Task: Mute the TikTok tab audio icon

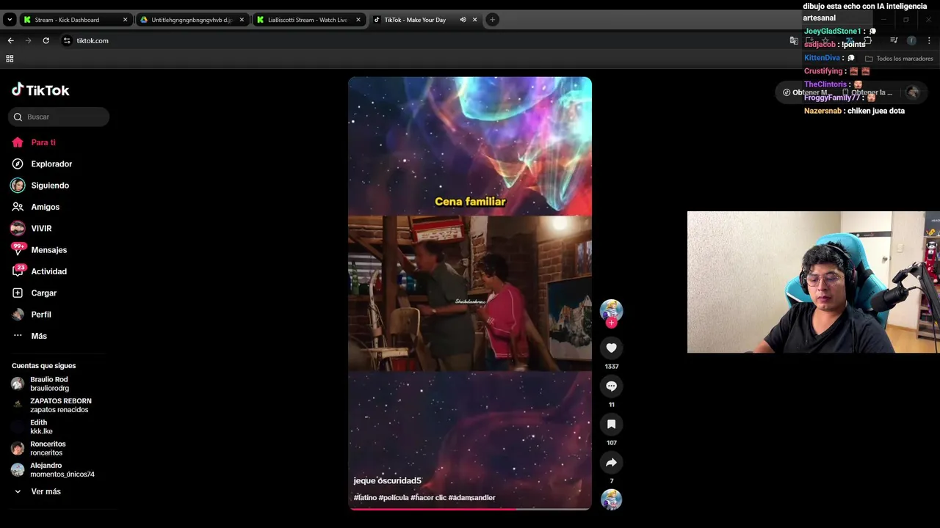Action: tap(463, 20)
